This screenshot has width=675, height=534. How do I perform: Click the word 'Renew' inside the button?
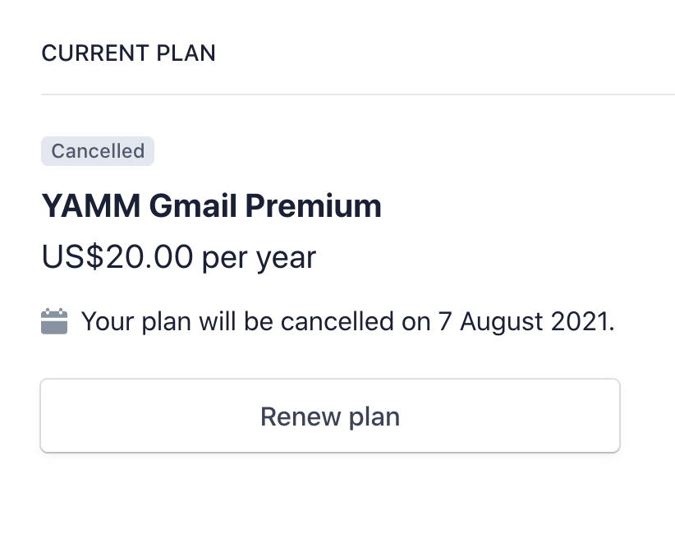301,417
